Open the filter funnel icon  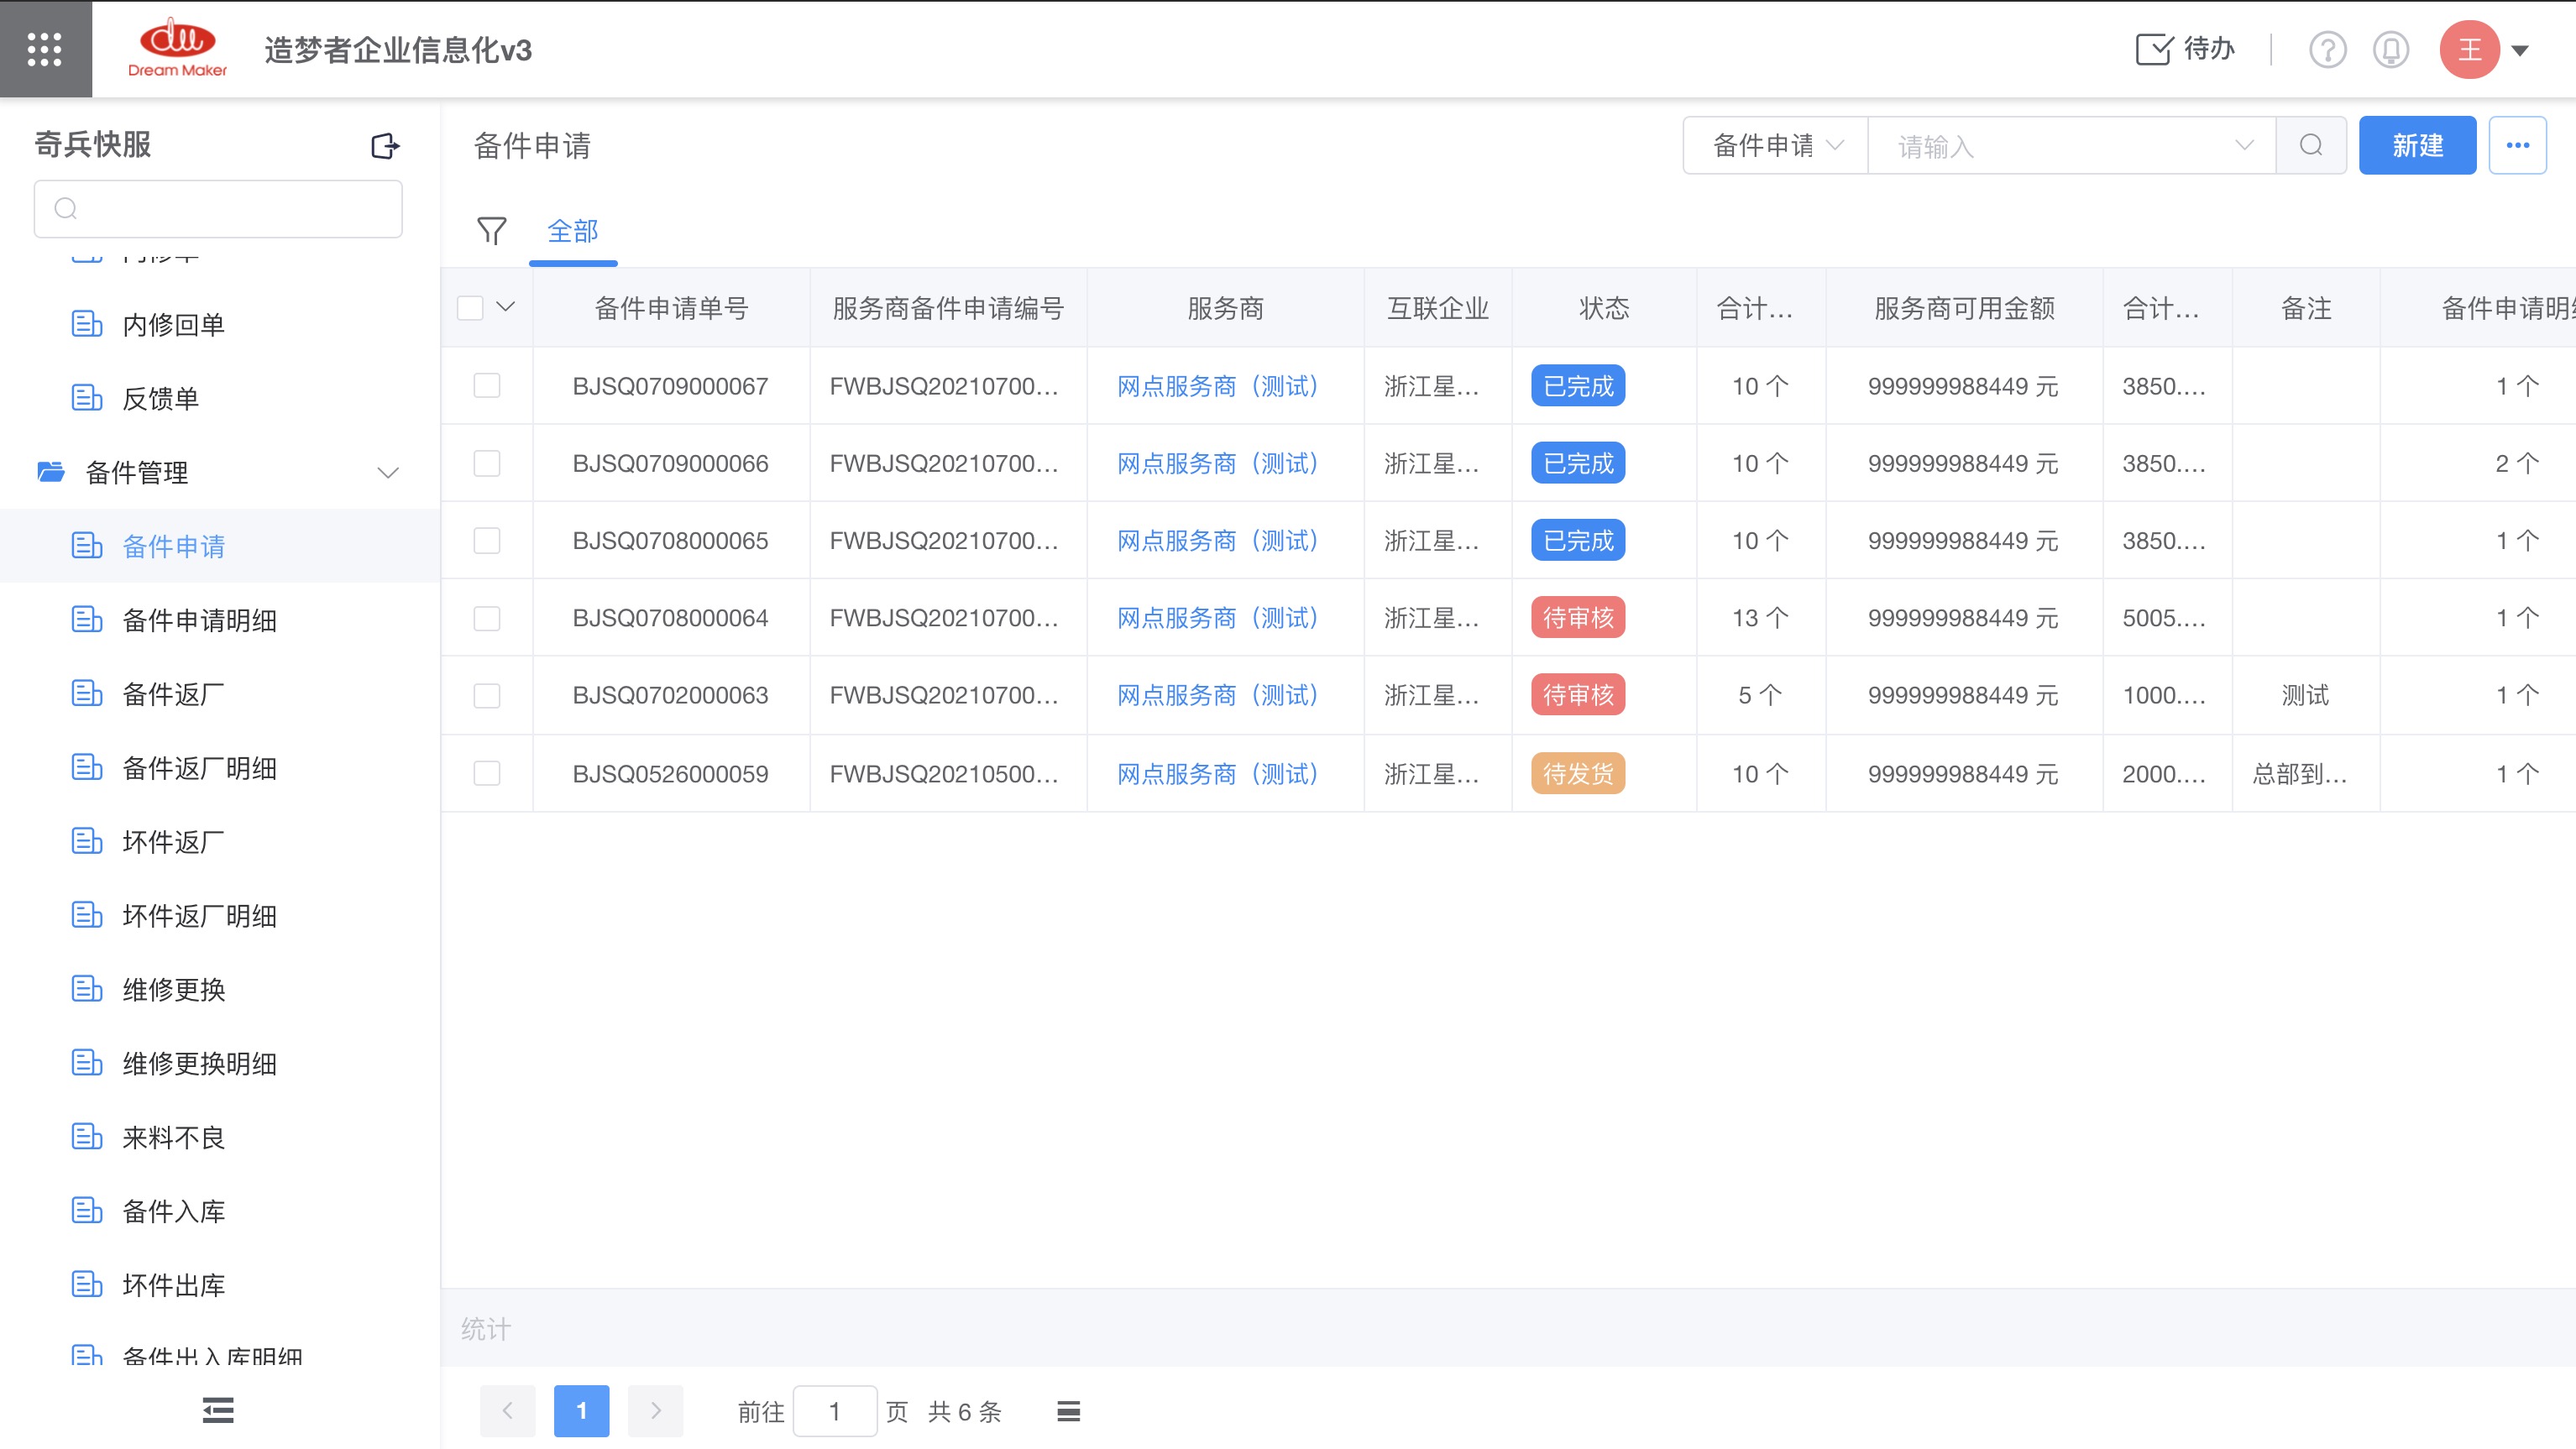click(x=492, y=231)
